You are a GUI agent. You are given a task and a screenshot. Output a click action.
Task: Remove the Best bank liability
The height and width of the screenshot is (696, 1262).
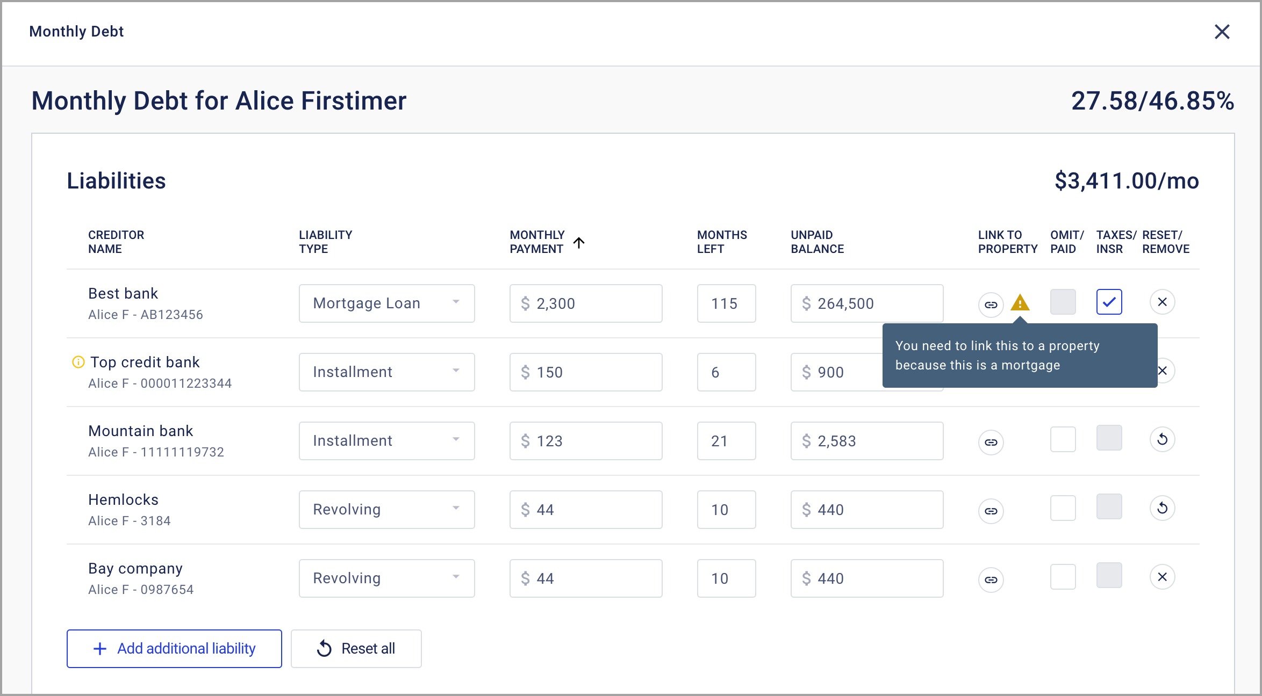(x=1162, y=302)
